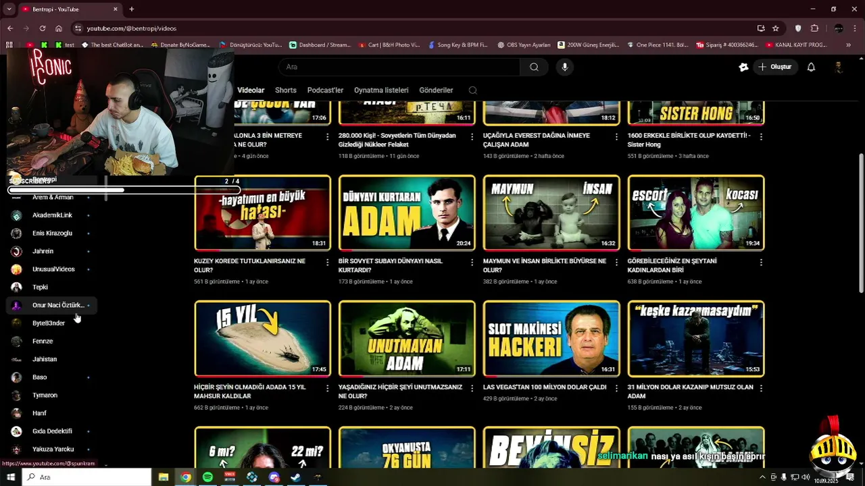Open more options for KUZEY KOREDE video
865x486 pixels.
coord(327,262)
